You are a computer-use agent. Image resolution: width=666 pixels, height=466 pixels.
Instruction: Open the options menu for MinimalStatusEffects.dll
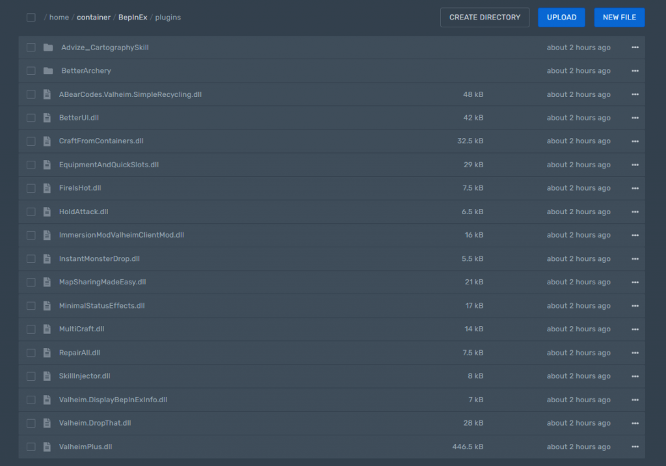point(635,306)
